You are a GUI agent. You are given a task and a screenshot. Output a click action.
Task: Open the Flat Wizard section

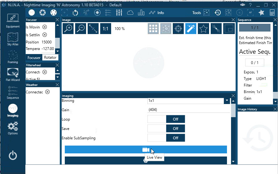[x=13, y=74]
